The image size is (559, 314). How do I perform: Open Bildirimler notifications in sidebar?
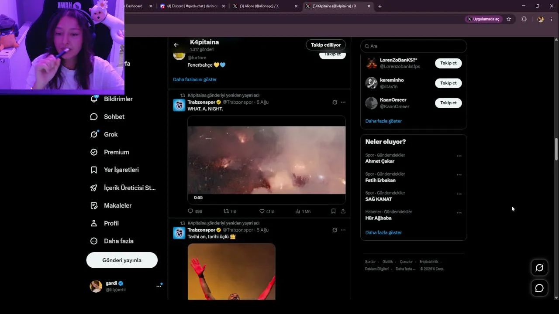pos(111,99)
